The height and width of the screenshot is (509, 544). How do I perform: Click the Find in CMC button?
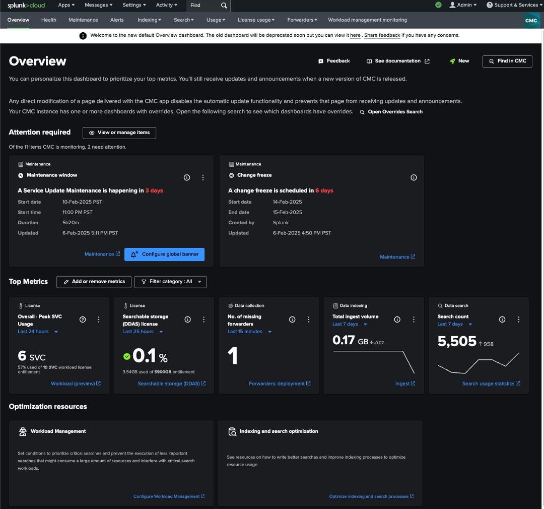coord(507,61)
